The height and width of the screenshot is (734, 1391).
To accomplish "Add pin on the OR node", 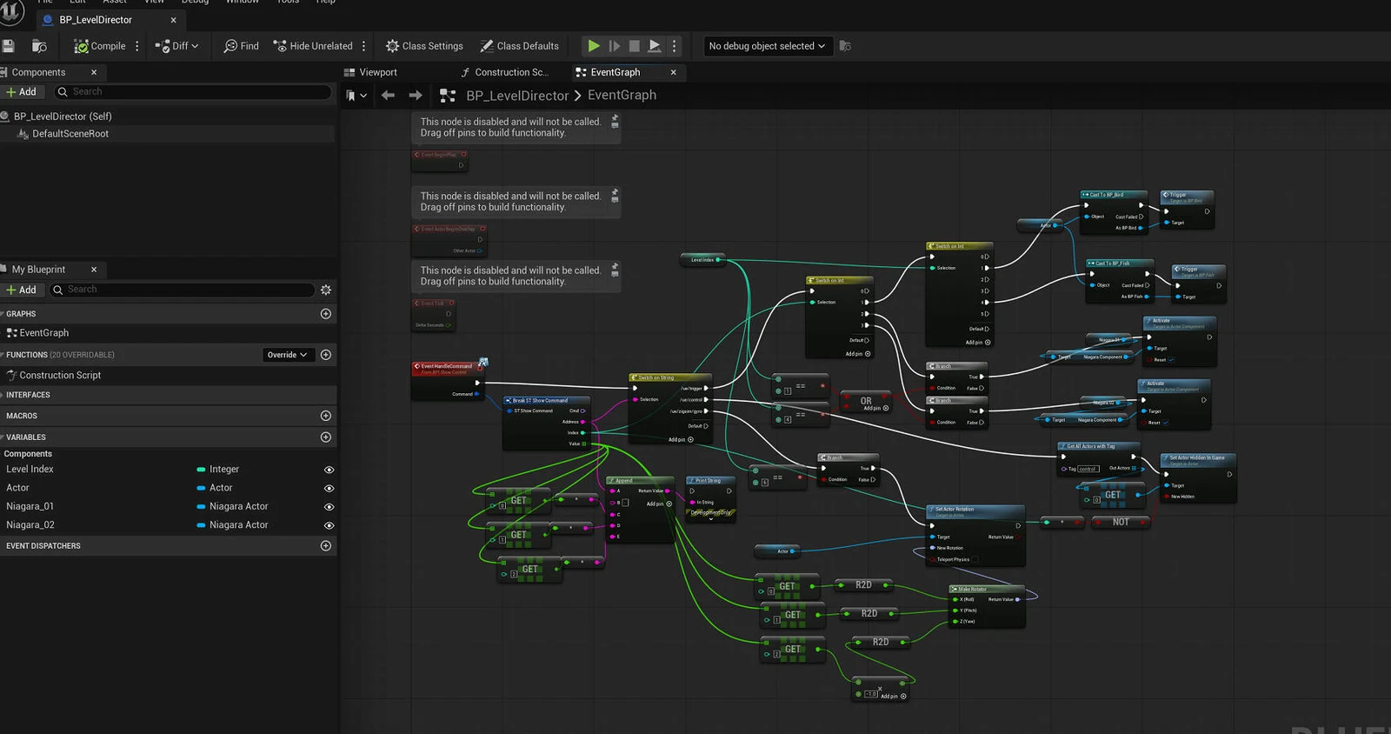I will tap(875, 408).
